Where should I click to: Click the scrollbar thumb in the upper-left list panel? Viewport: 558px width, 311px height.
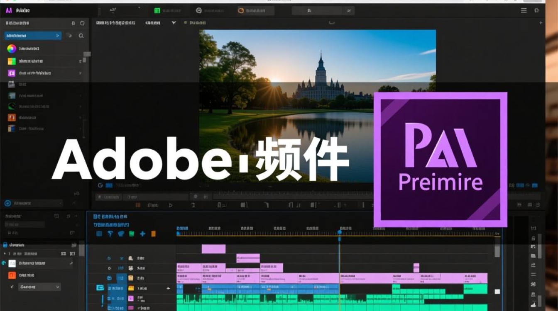[87, 54]
